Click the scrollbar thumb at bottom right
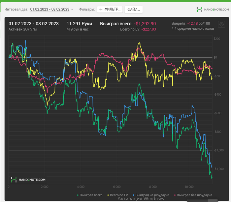This screenshot has height=202, width=231. (x=213, y=201)
